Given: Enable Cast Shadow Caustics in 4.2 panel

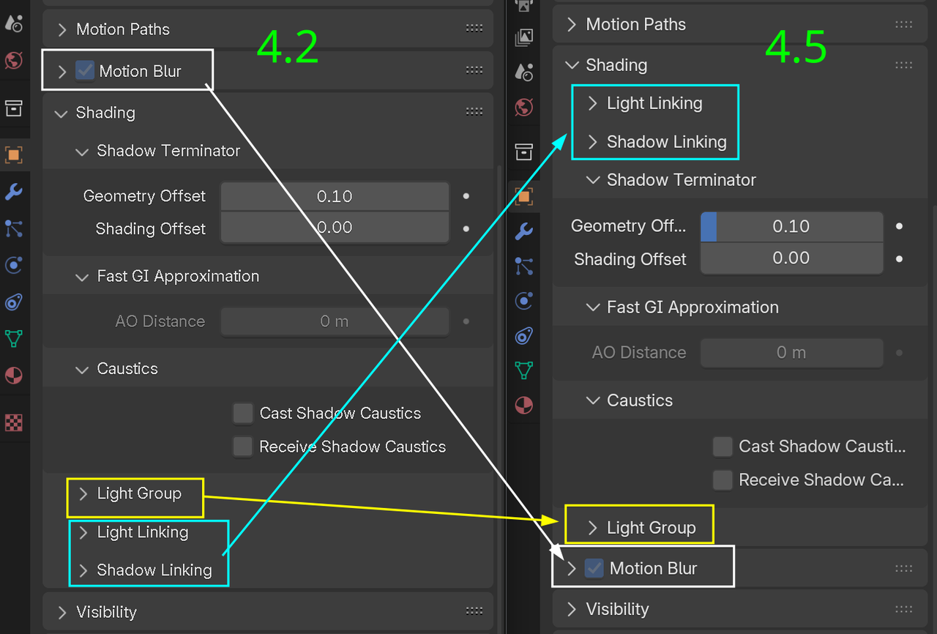Looking at the screenshot, I should click(x=243, y=413).
